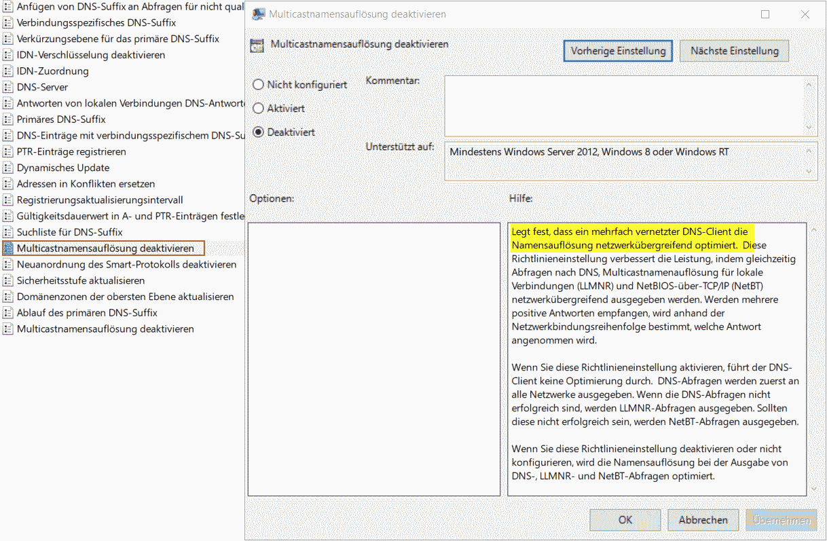The width and height of the screenshot is (827, 541).
Task: Select the Deaktiviert radio button
Action: coord(258,132)
